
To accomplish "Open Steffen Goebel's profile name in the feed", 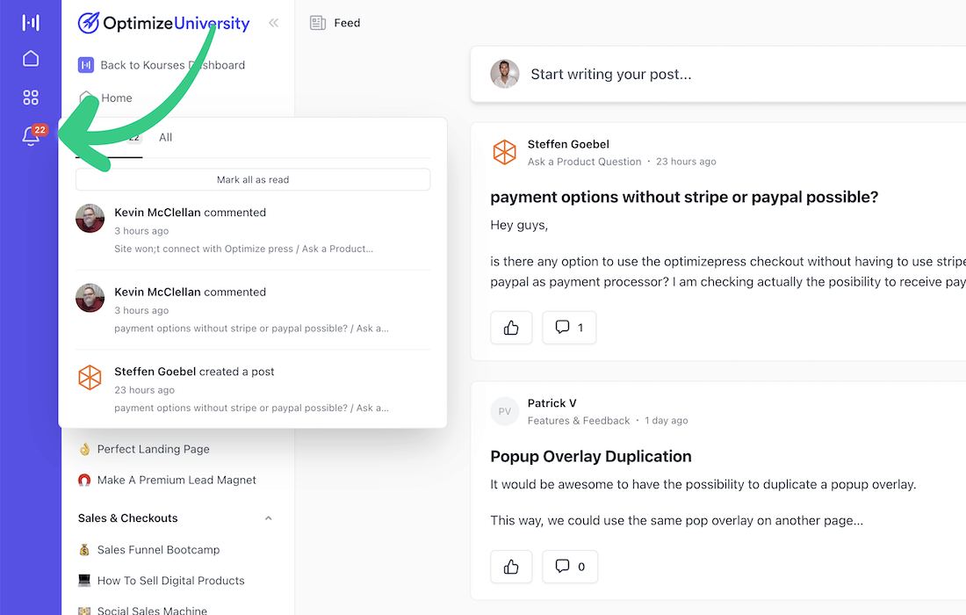I will [x=568, y=143].
